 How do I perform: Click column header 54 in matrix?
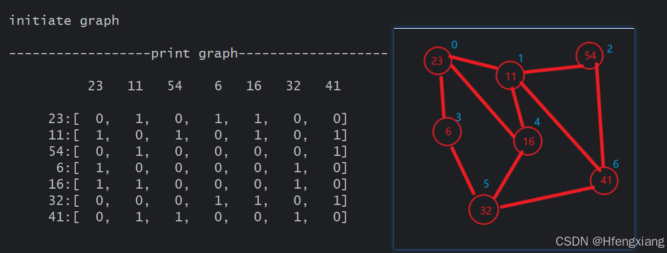coord(175,86)
